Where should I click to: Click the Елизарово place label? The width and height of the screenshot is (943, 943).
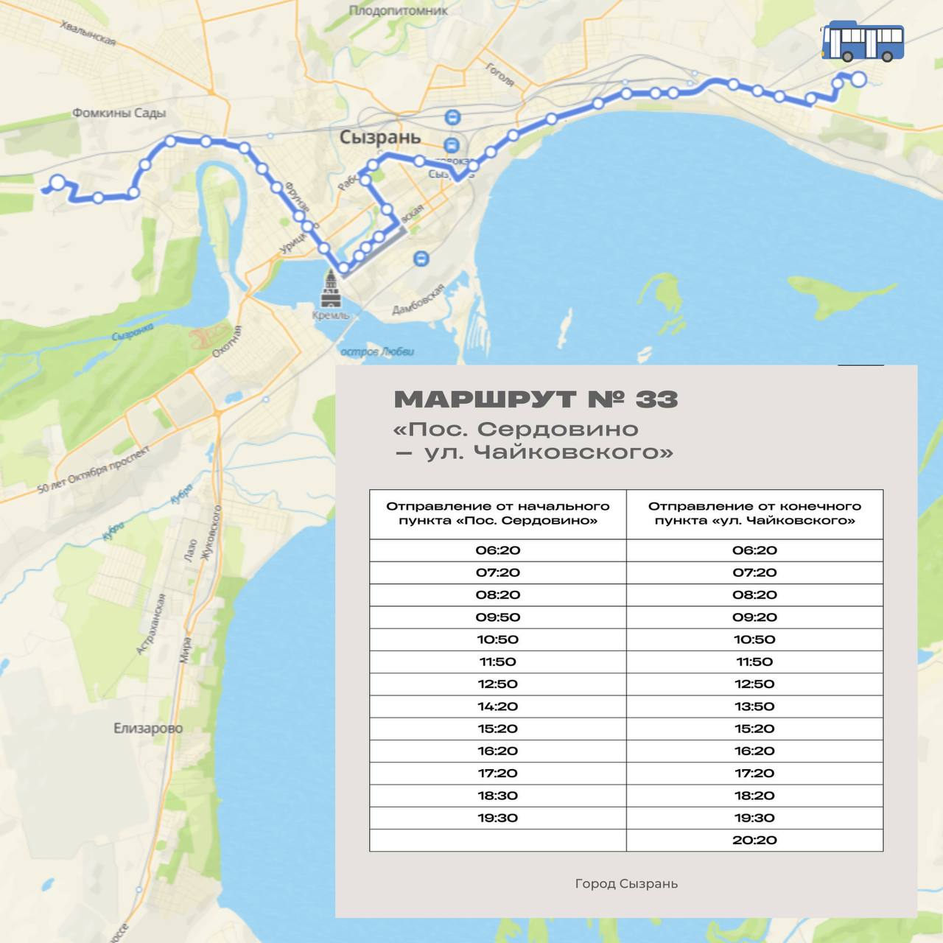pos(148,728)
